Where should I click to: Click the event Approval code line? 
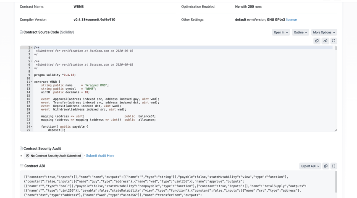click(100, 99)
